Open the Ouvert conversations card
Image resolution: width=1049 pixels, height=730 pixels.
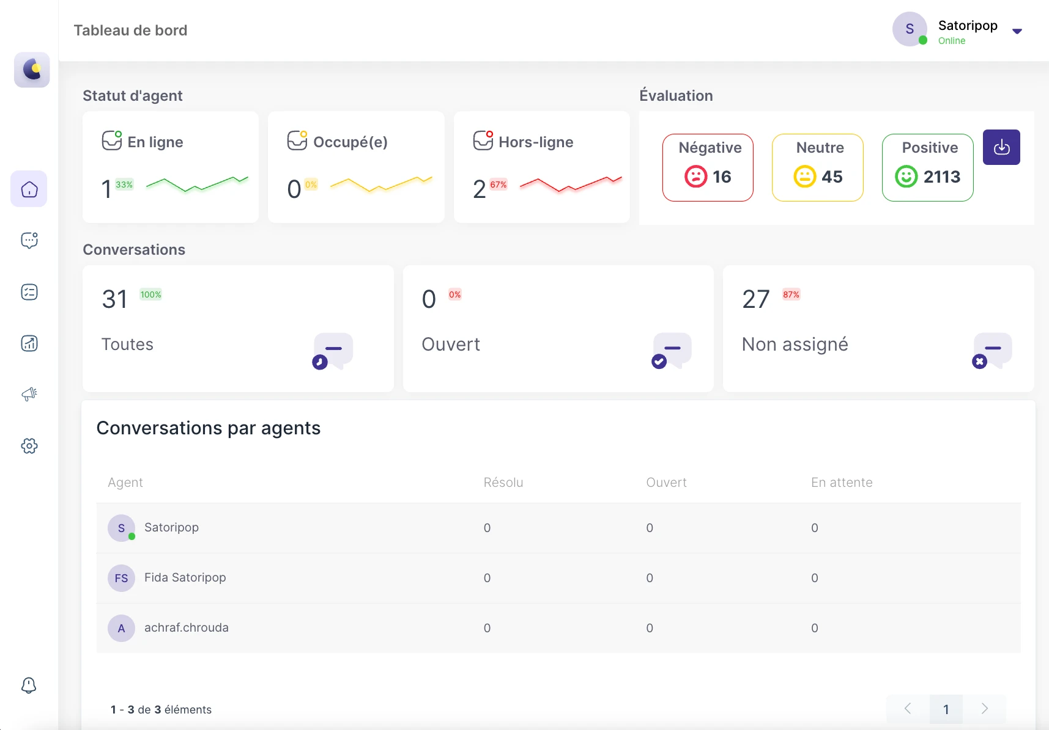[x=558, y=329]
